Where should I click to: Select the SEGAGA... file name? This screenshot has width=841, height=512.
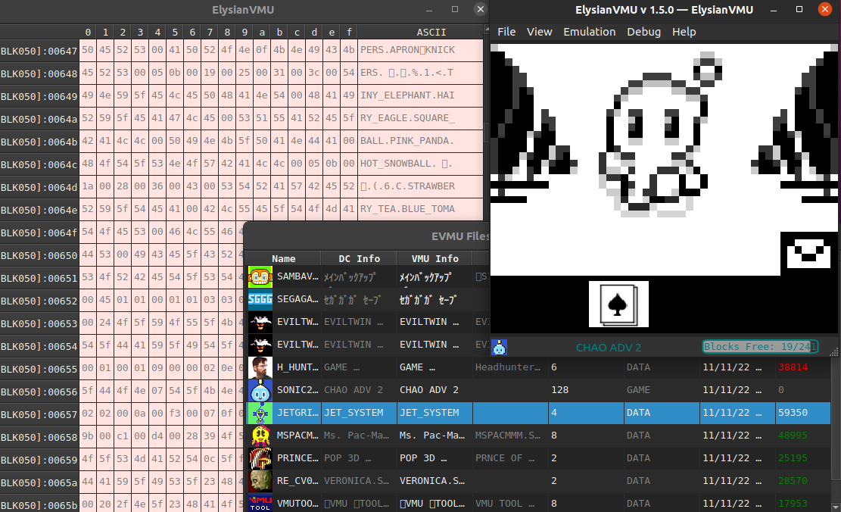coord(297,299)
